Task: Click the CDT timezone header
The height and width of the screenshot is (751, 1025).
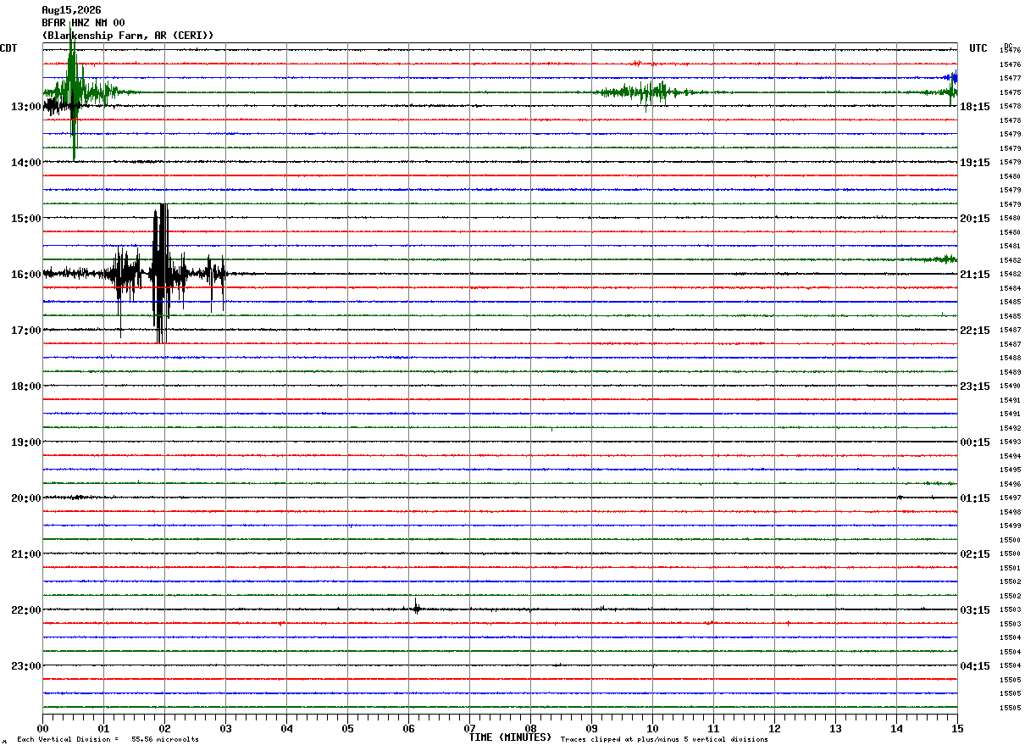Action: (x=8, y=48)
